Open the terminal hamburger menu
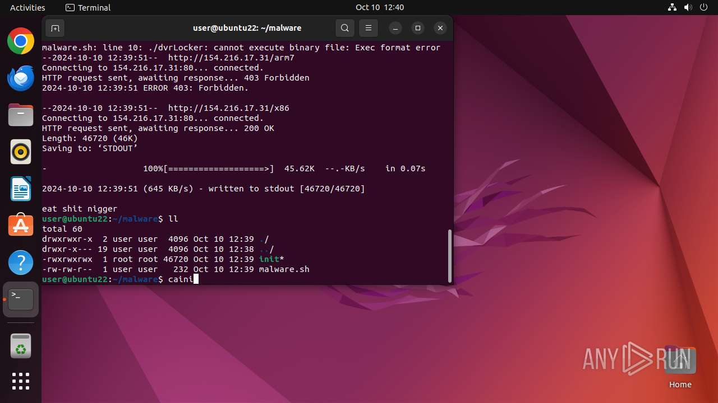Viewport: 718px width, 403px height. [x=368, y=28]
